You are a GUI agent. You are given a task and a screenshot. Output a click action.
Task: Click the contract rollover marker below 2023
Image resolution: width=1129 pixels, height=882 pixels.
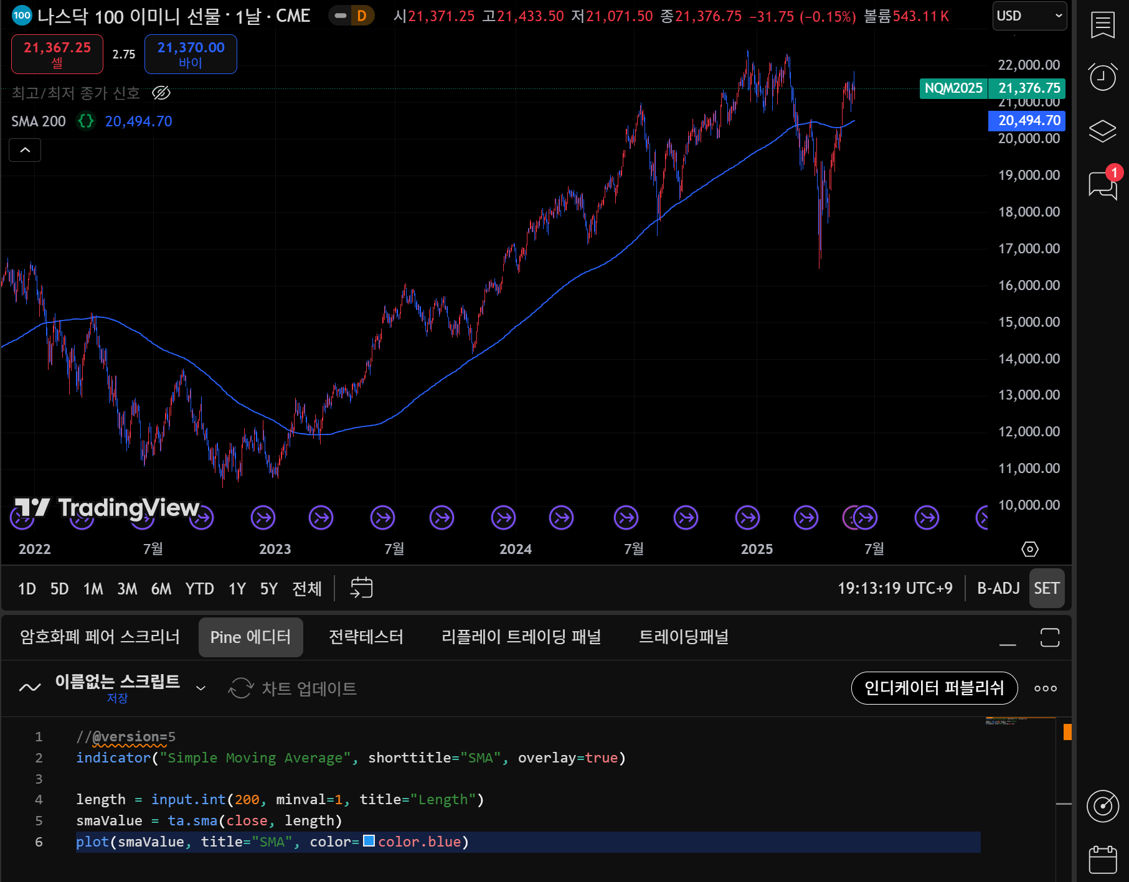click(x=263, y=517)
